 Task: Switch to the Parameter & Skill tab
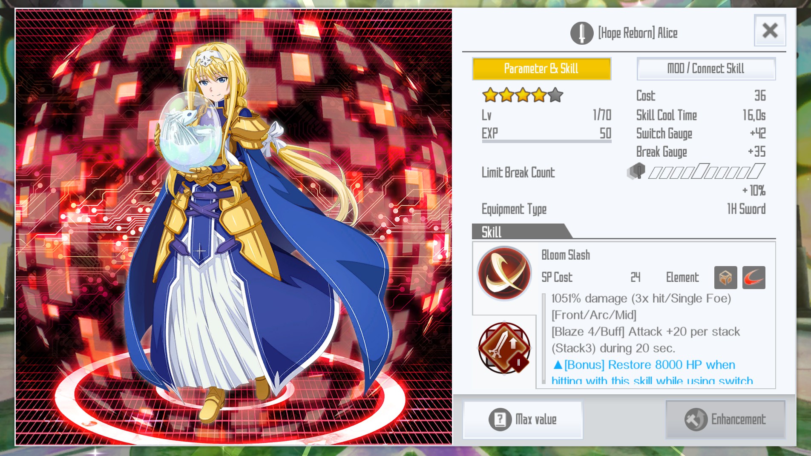click(541, 69)
